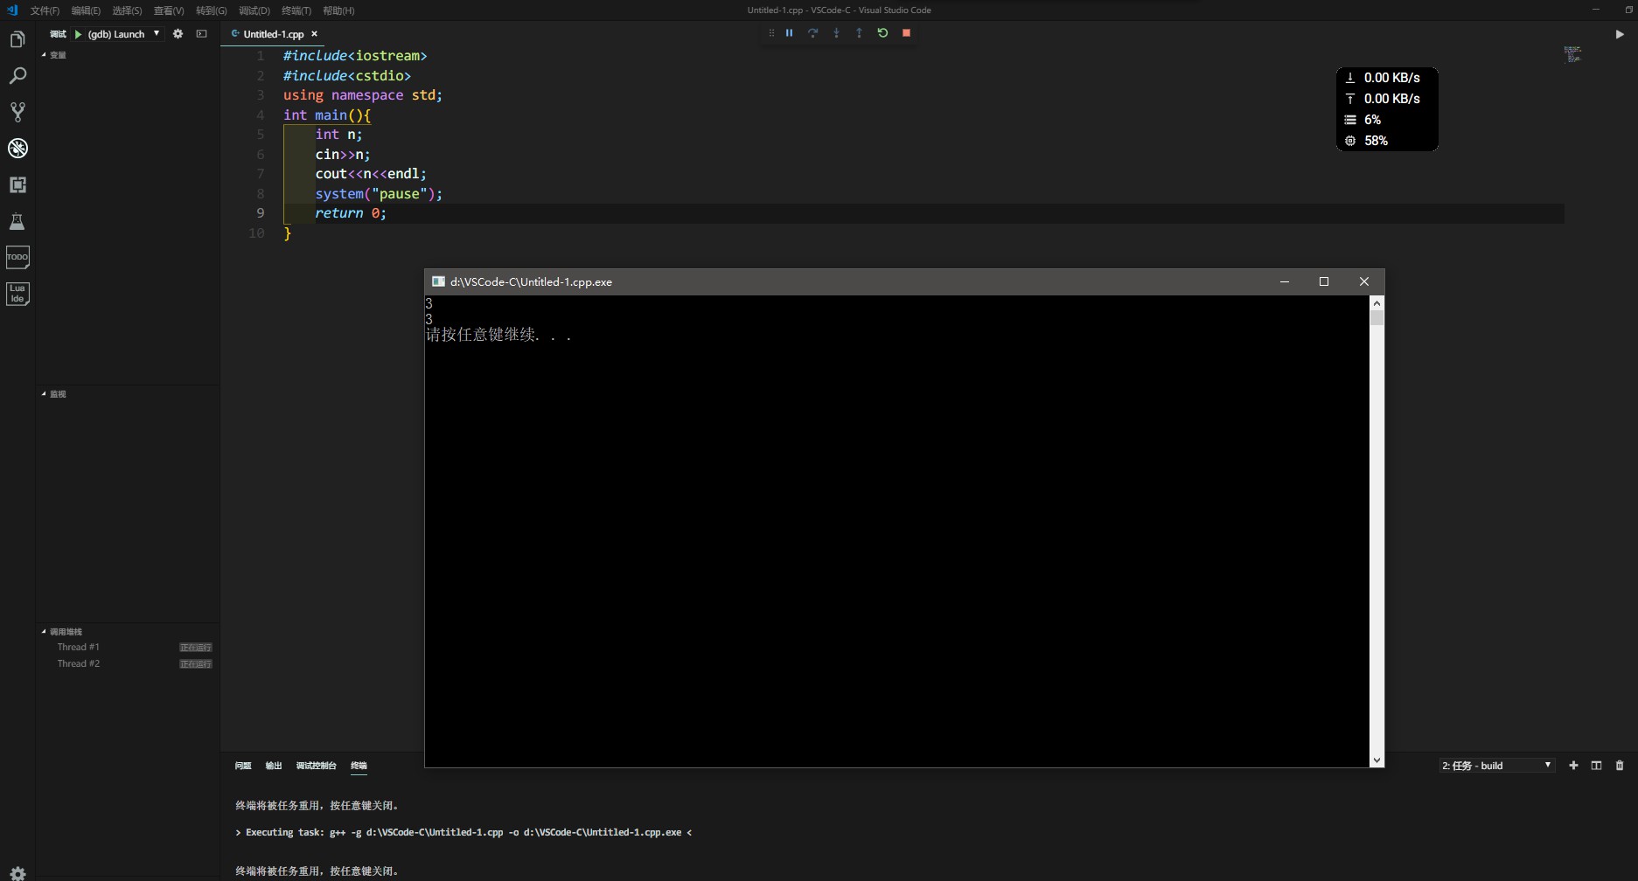The image size is (1638, 881).
Task: Open the (gdb) Launch configuration dropdown
Action: click(124, 34)
